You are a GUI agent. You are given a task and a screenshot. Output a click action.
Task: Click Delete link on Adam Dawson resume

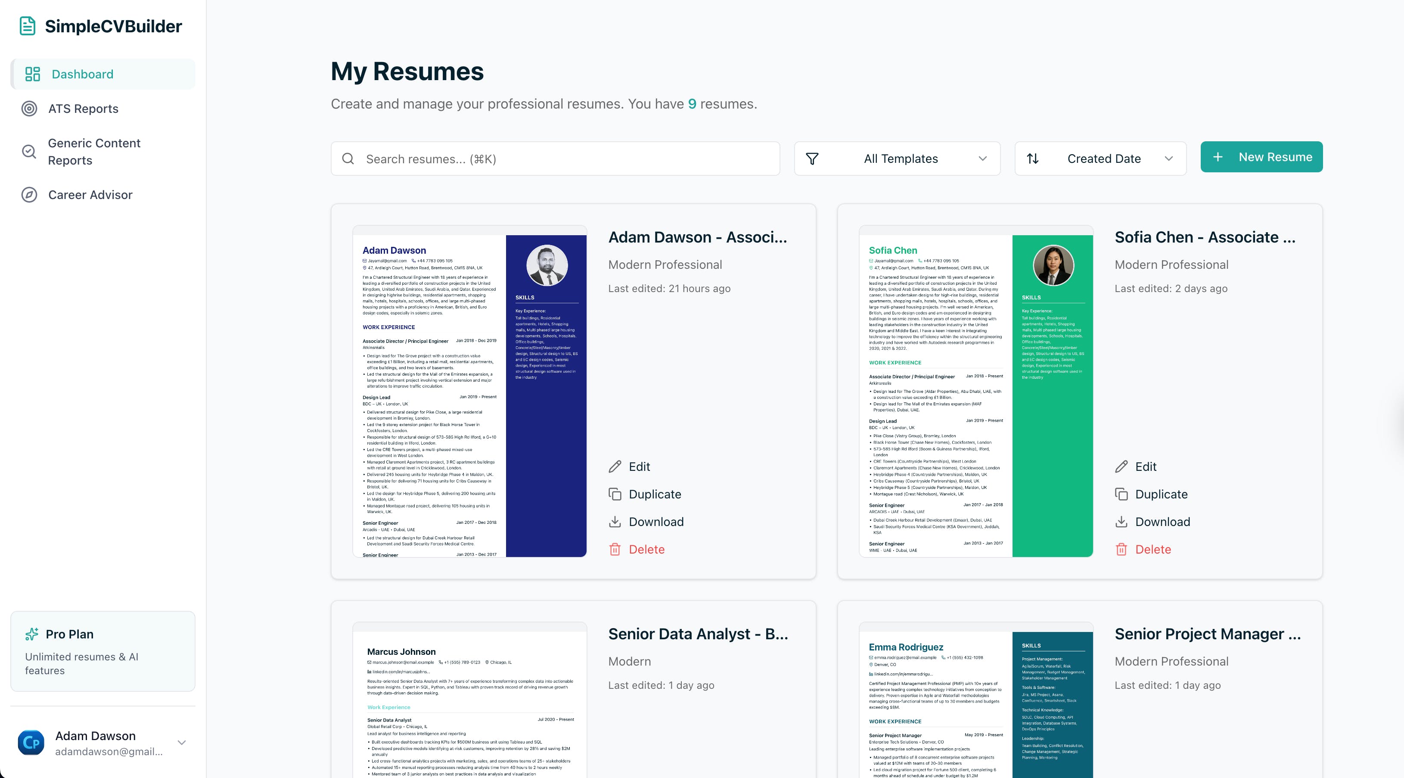click(646, 550)
